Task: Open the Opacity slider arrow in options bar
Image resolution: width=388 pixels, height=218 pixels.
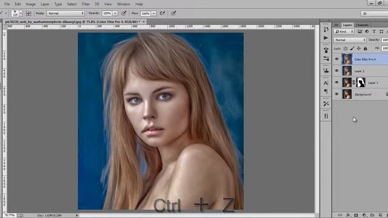Action: click(115, 13)
